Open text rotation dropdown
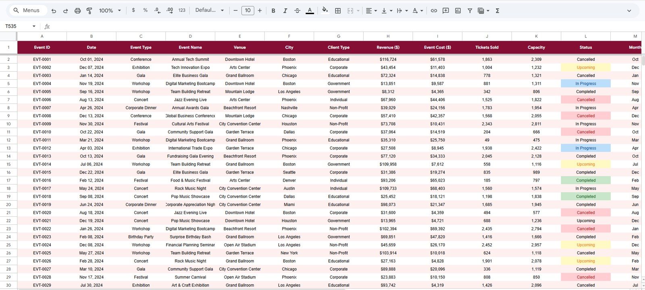The height and width of the screenshot is (290, 645). point(417,11)
